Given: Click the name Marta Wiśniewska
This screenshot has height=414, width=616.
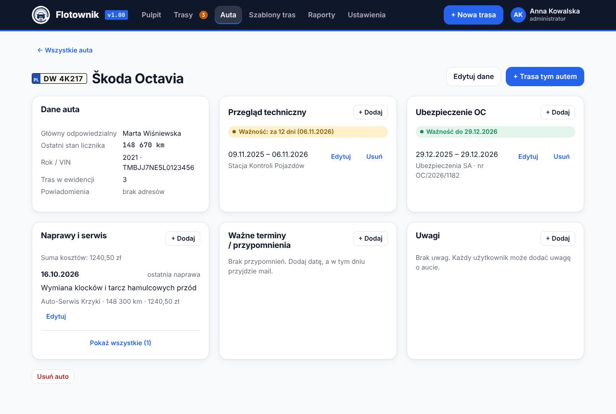Looking at the screenshot, I should tap(152, 133).
